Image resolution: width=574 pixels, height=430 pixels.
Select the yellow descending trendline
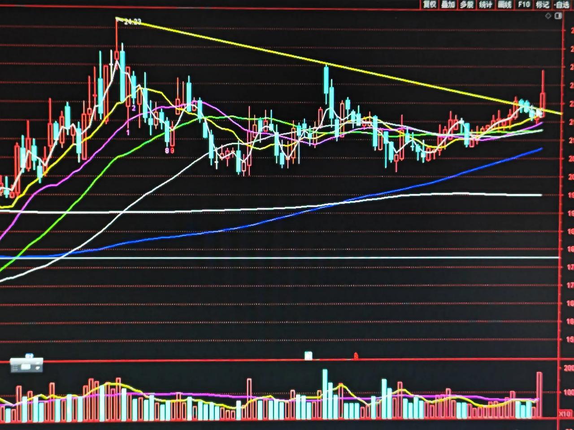[339, 66]
